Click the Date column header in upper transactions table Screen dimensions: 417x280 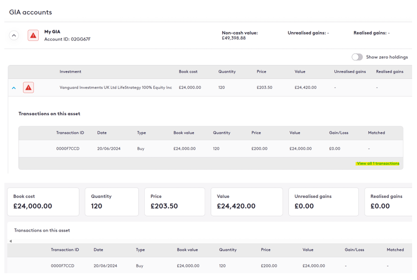101,133
